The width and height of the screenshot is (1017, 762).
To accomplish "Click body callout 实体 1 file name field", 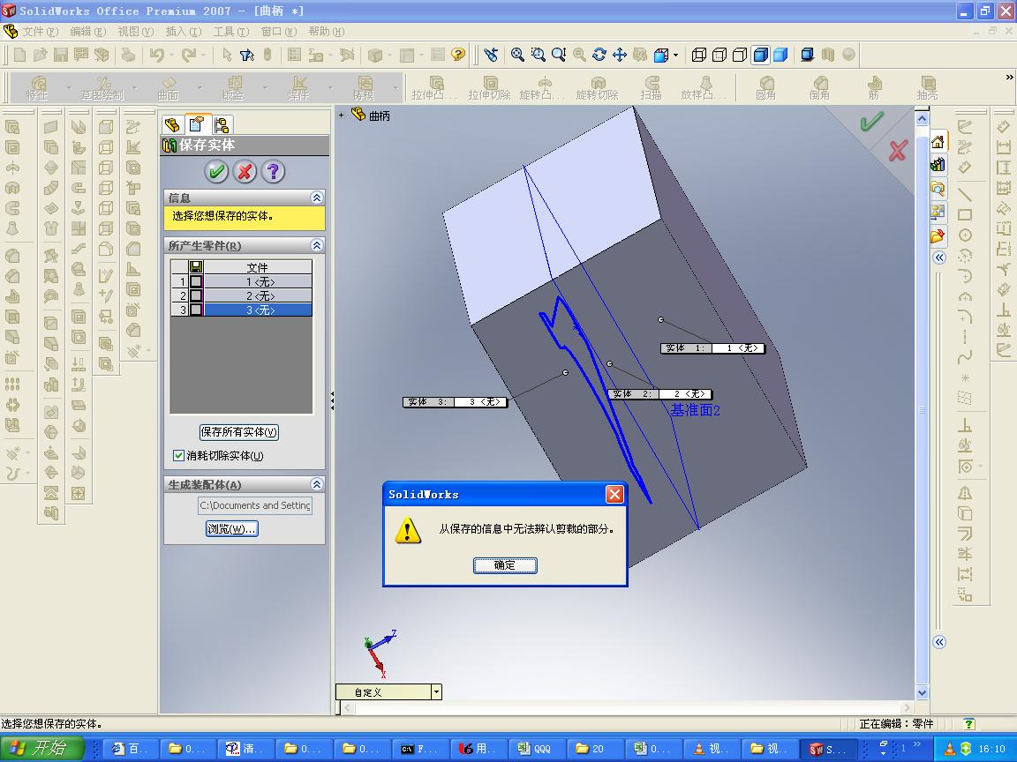I will (x=738, y=348).
